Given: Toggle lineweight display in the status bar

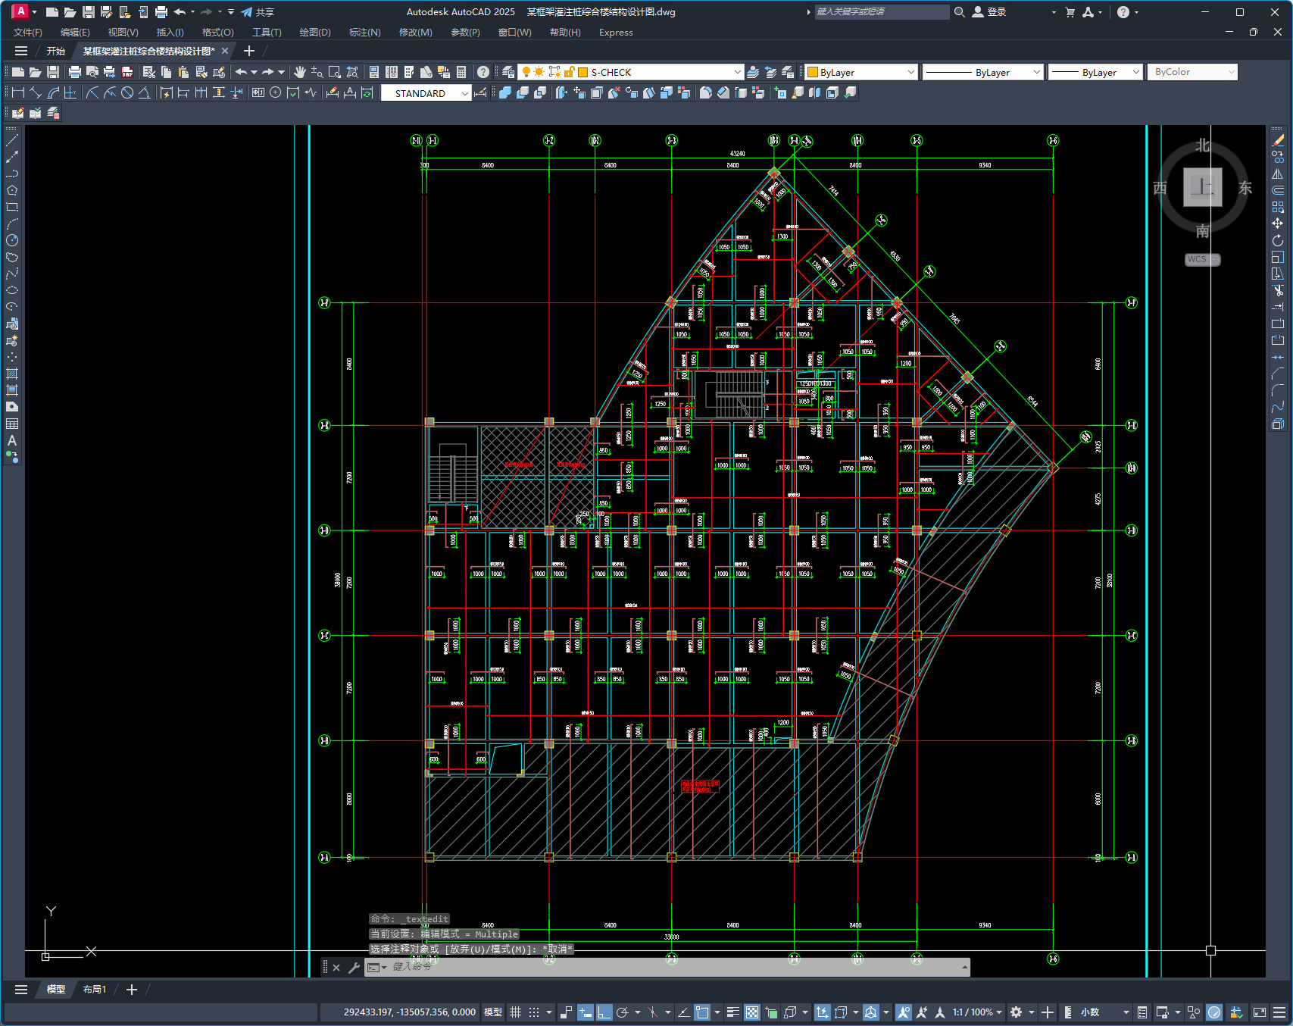Looking at the screenshot, I should point(732,1012).
